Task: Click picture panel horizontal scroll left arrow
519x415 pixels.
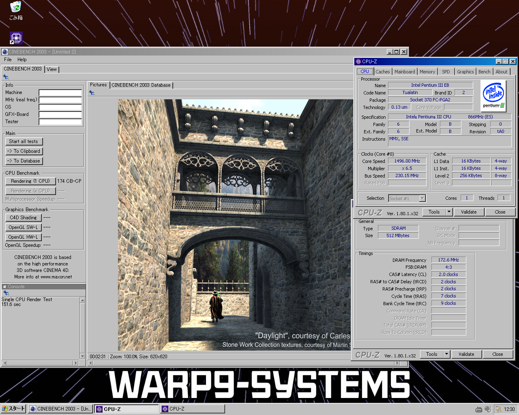Action: click(x=90, y=363)
